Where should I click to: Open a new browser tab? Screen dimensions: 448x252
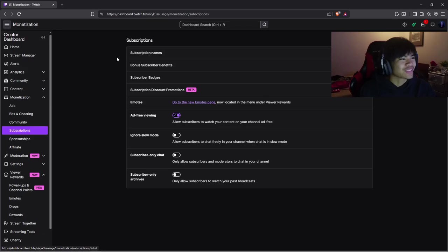(62, 5)
